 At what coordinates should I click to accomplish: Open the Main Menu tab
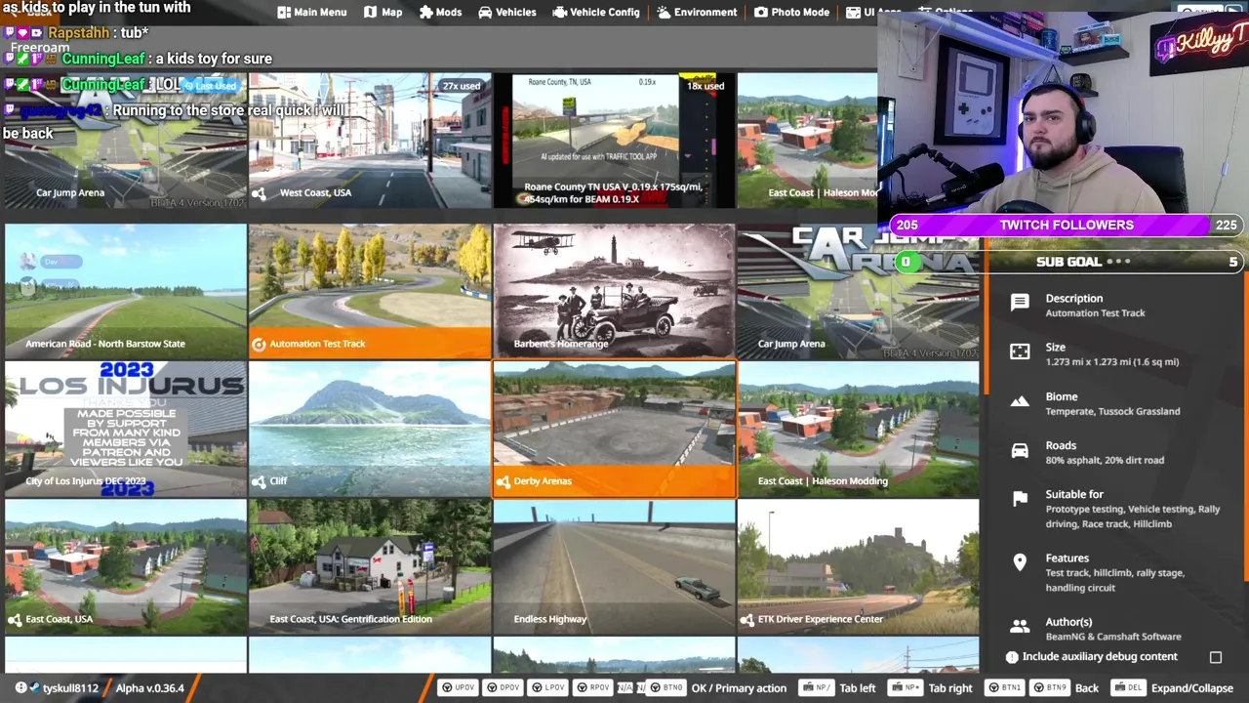click(x=311, y=12)
